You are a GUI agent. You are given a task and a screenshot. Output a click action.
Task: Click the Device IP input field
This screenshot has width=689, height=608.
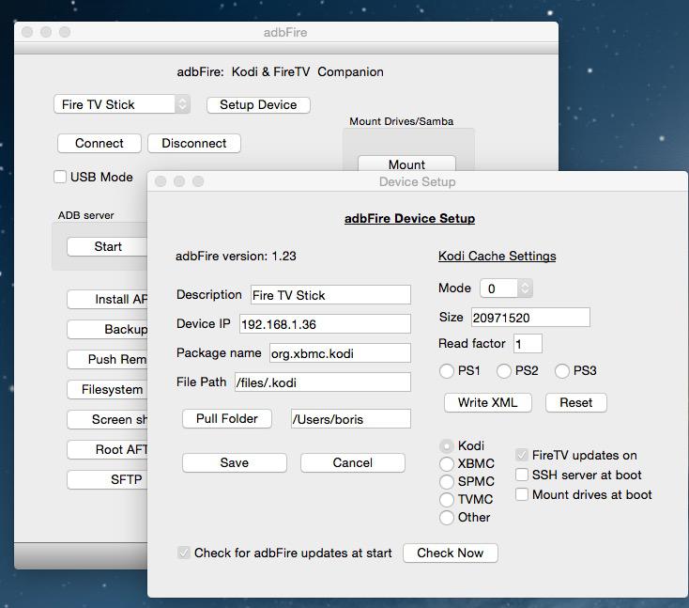tap(324, 324)
